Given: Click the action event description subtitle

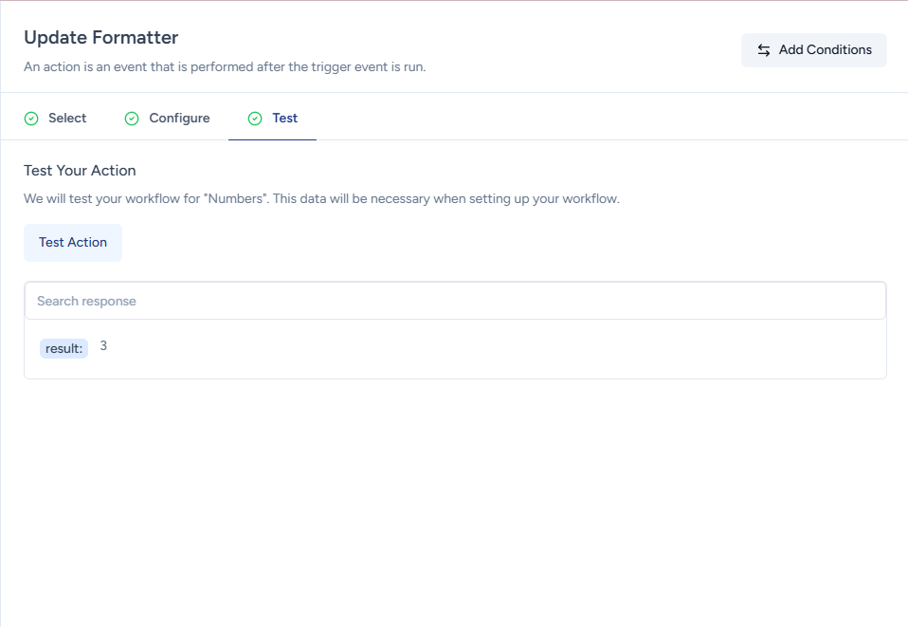Looking at the screenshot, I should 225,68.
